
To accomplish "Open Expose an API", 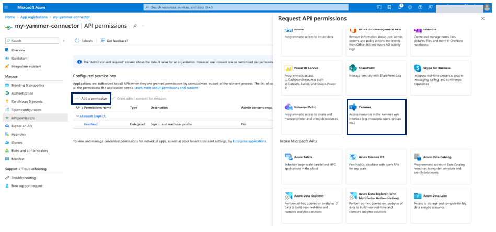I will [x=22, y=126].
